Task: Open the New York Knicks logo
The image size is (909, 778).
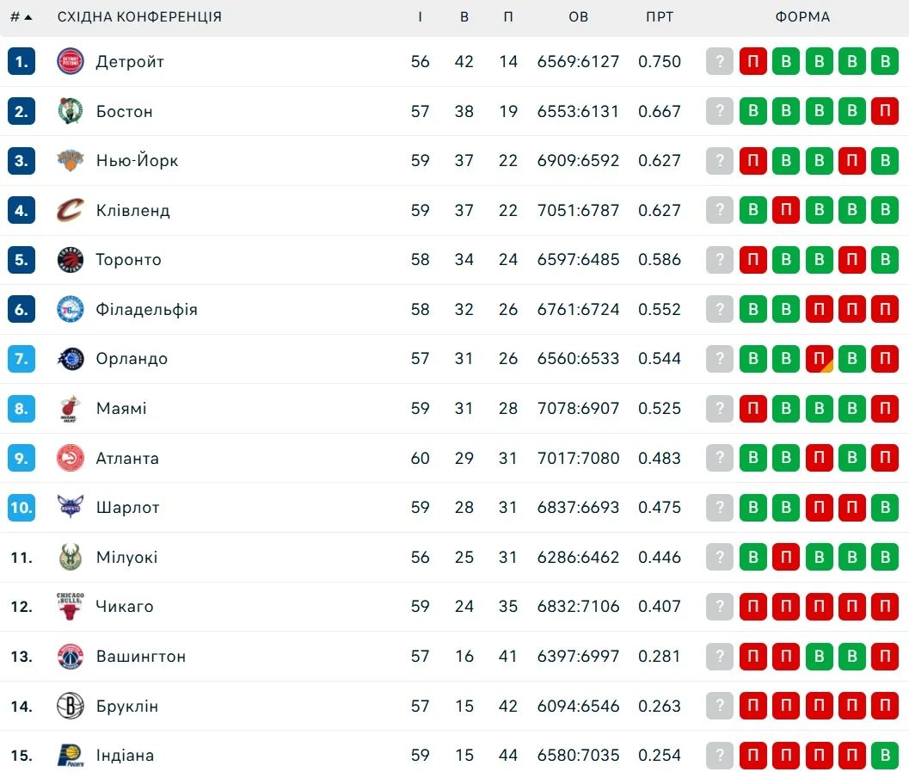Action: tap(71, 161)
